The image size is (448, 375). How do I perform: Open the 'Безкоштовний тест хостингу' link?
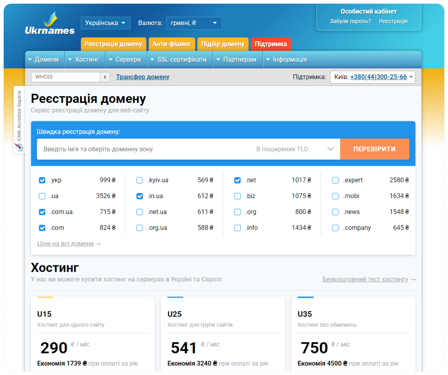point(365,279)
